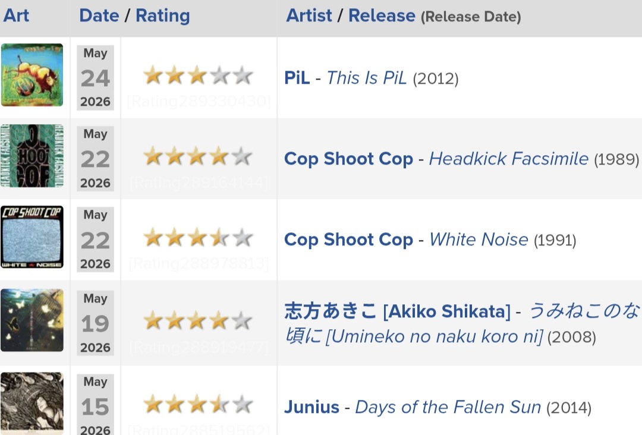The width and height of the screenshot is (642, 435).
Task: Sort the list by the Rating column header
Action: coord(162,16)
